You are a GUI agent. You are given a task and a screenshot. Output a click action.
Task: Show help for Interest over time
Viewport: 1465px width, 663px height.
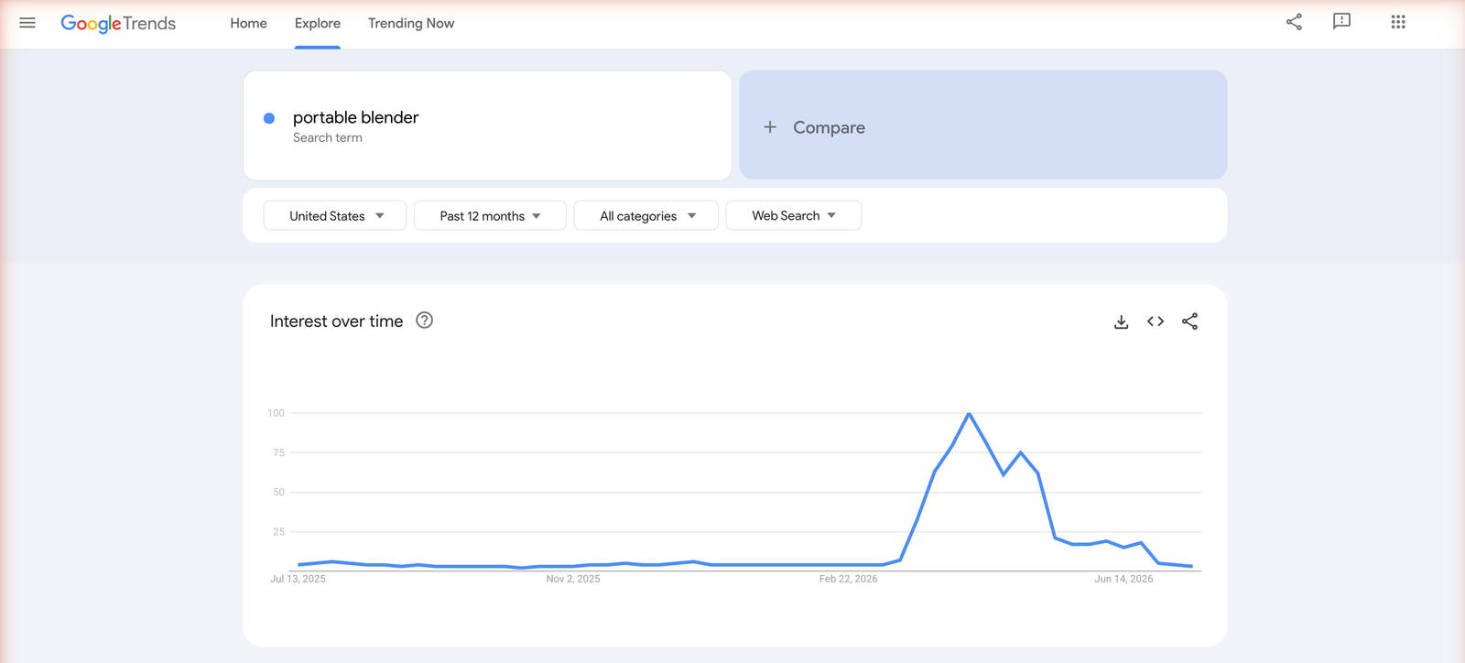click(424, 321)
